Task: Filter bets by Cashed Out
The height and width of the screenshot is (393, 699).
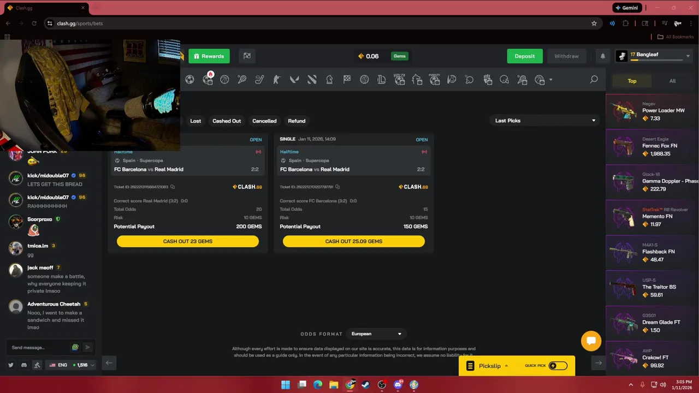Action: [227, 121]
